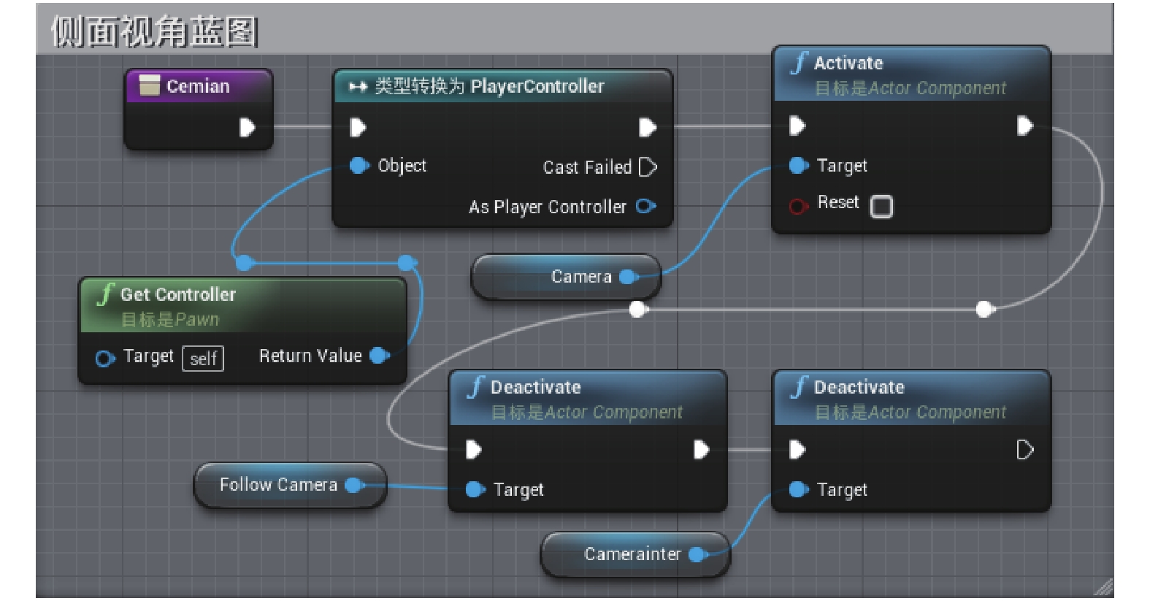Select the Activate function node header
The width and height of the screenshot is (1150, 601).
pyautogui.click(x=911, y=75)
